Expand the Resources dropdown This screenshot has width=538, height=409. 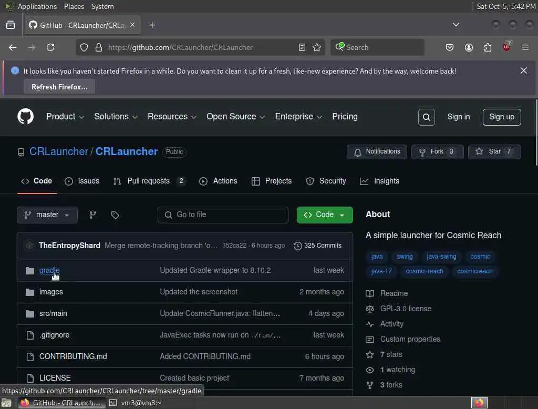[172, 117]
